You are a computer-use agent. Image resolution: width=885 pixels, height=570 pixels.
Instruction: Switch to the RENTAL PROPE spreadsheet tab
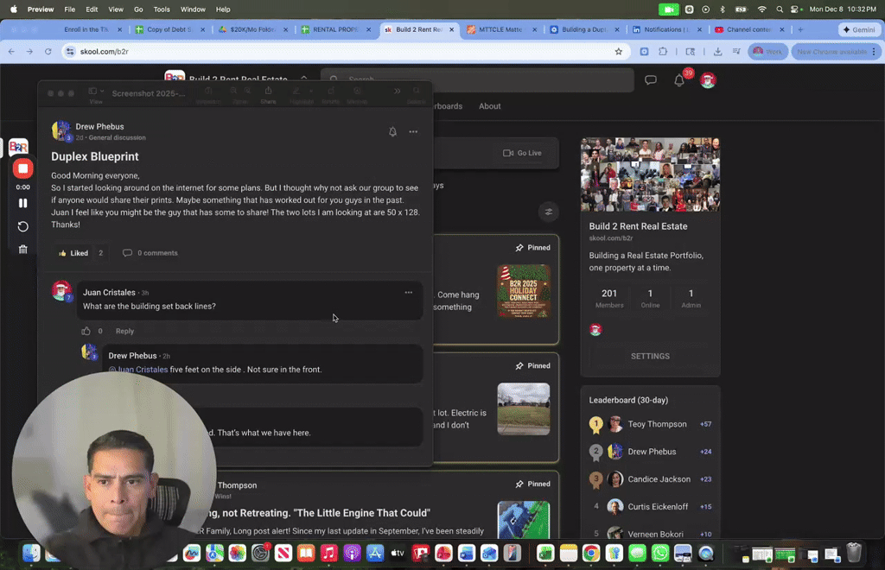pyautogui.click(x=336, y=29)
